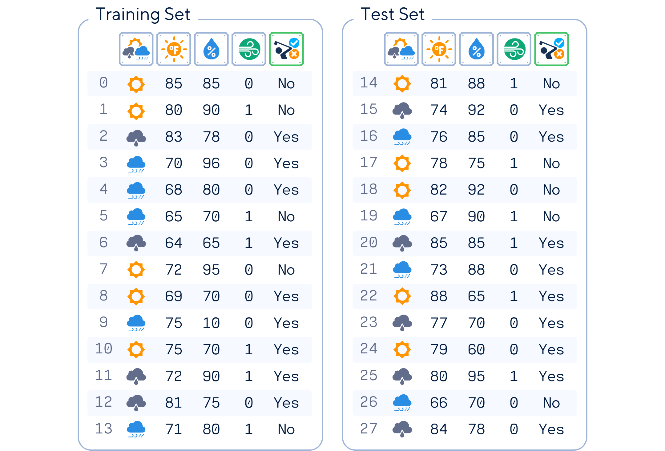Click the Training Set wind header icon
Screen dimensions: 665x451
pyautogui.click(x=249, y=49)
